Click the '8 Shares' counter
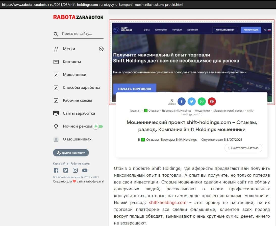Screen dimensions: 276x226 pyautogui.click(x=172, y=102)
